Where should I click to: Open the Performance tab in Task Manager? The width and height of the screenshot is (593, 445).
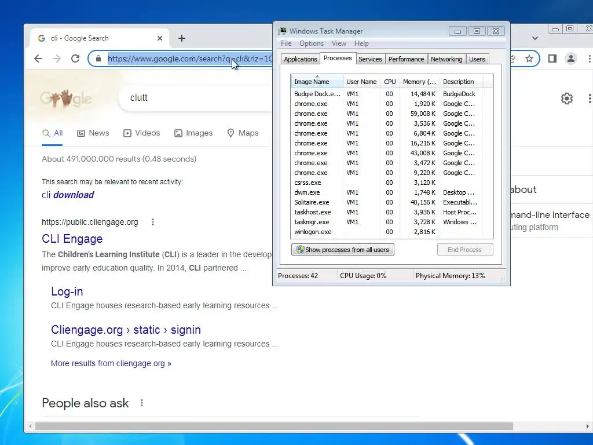(406, 59)
